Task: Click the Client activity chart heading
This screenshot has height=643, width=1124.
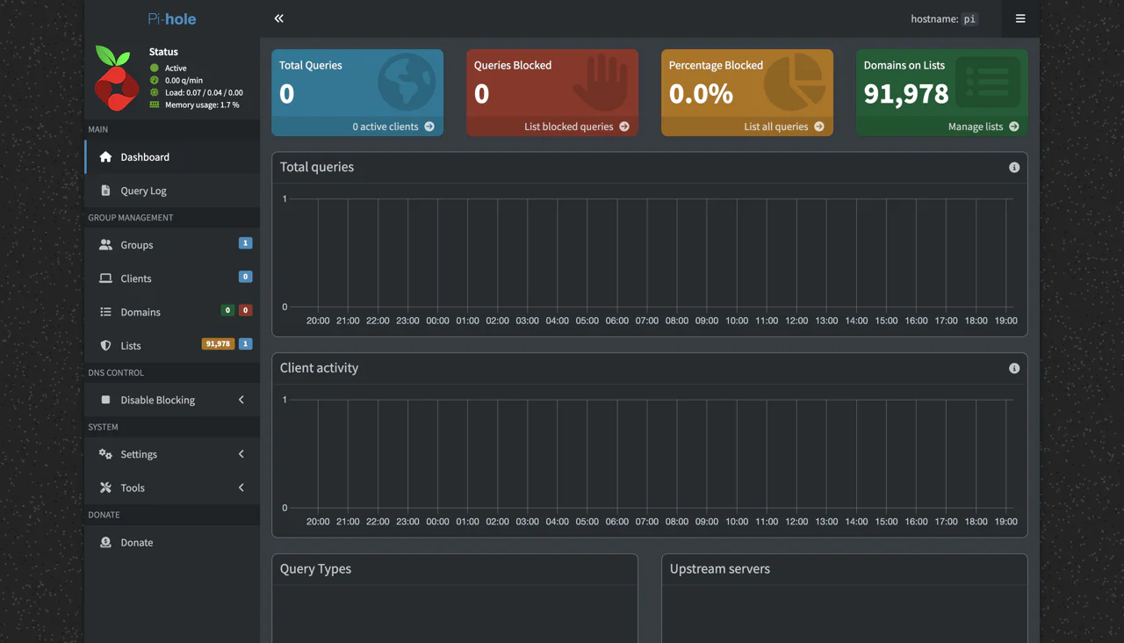Action: (x=319, y=368)
